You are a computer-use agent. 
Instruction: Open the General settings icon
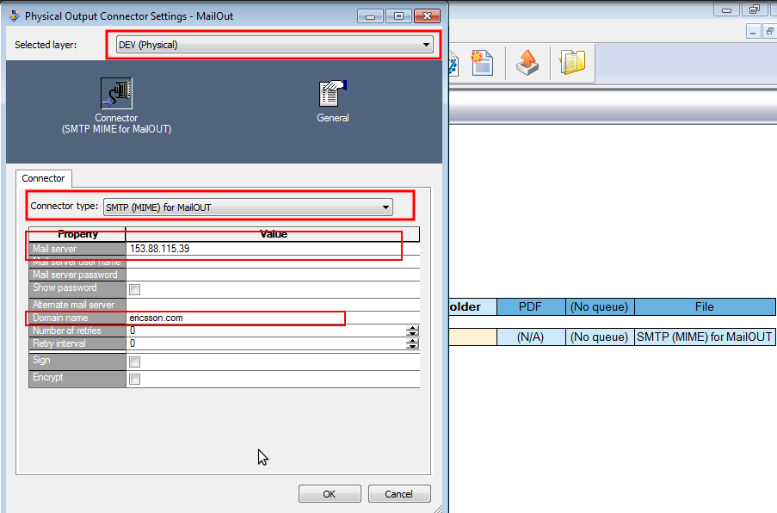pyautogui.click(x=332, y=91)
